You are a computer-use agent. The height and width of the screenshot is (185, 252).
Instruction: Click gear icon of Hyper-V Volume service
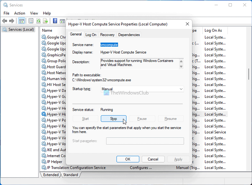click(44, 144)
